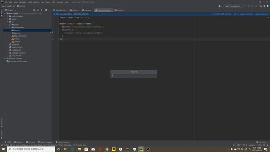Open the Refactor menu
The height and width of the screenshot is (152, 270).
coord(37,2)
